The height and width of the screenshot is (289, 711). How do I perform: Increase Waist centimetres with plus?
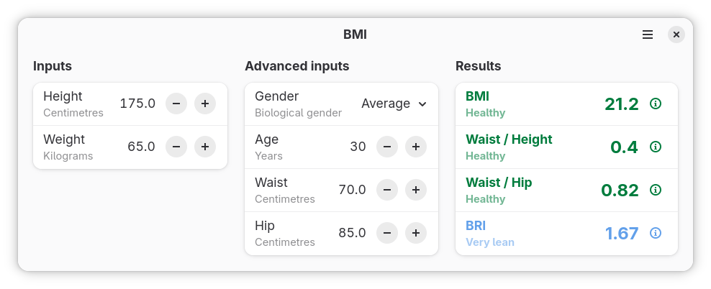[416, 190]
